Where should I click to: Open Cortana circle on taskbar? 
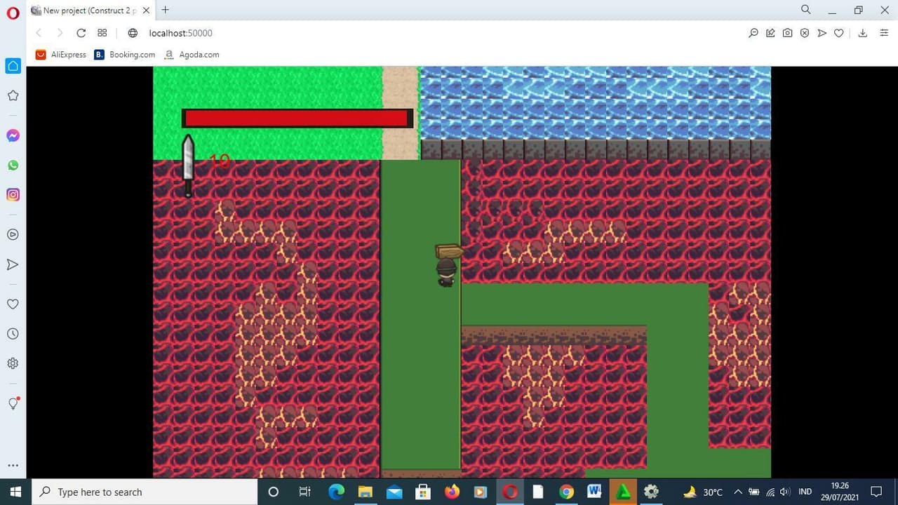(x=274, y=492)
